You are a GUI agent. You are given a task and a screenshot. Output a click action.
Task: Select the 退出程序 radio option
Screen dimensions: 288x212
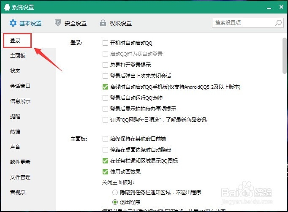tap(115, 202)
